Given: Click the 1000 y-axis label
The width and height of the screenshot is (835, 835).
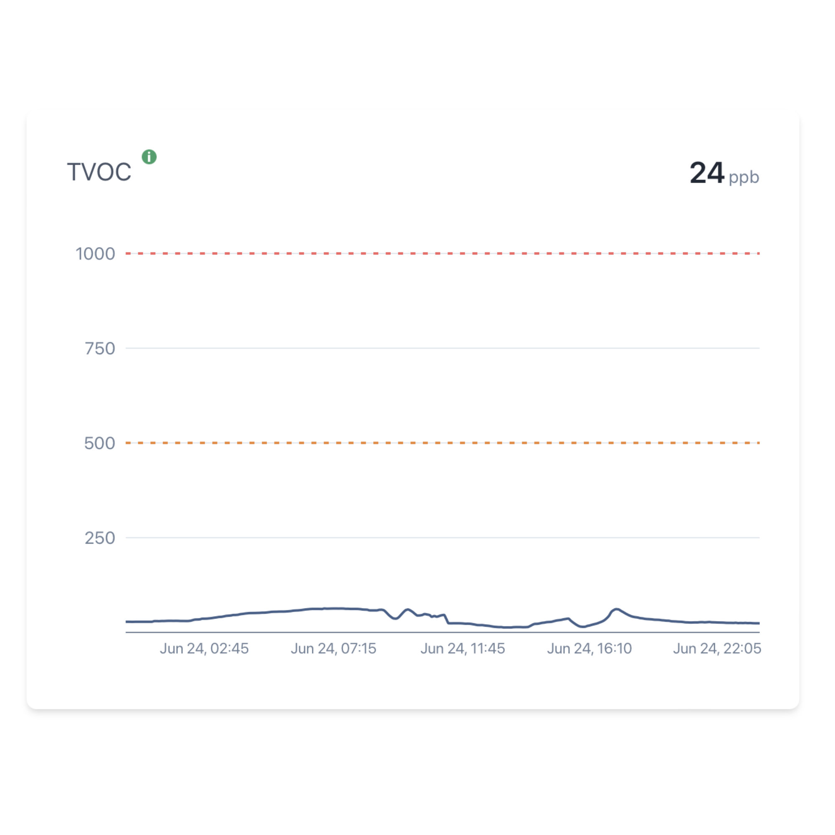Looking at the screenshot, I should coord(95,254).
